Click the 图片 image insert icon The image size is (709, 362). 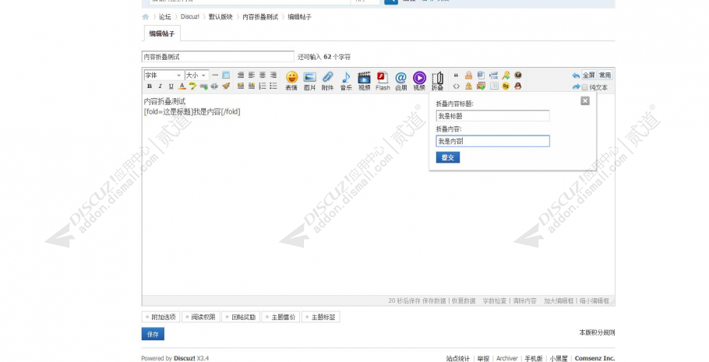point(310,80)
